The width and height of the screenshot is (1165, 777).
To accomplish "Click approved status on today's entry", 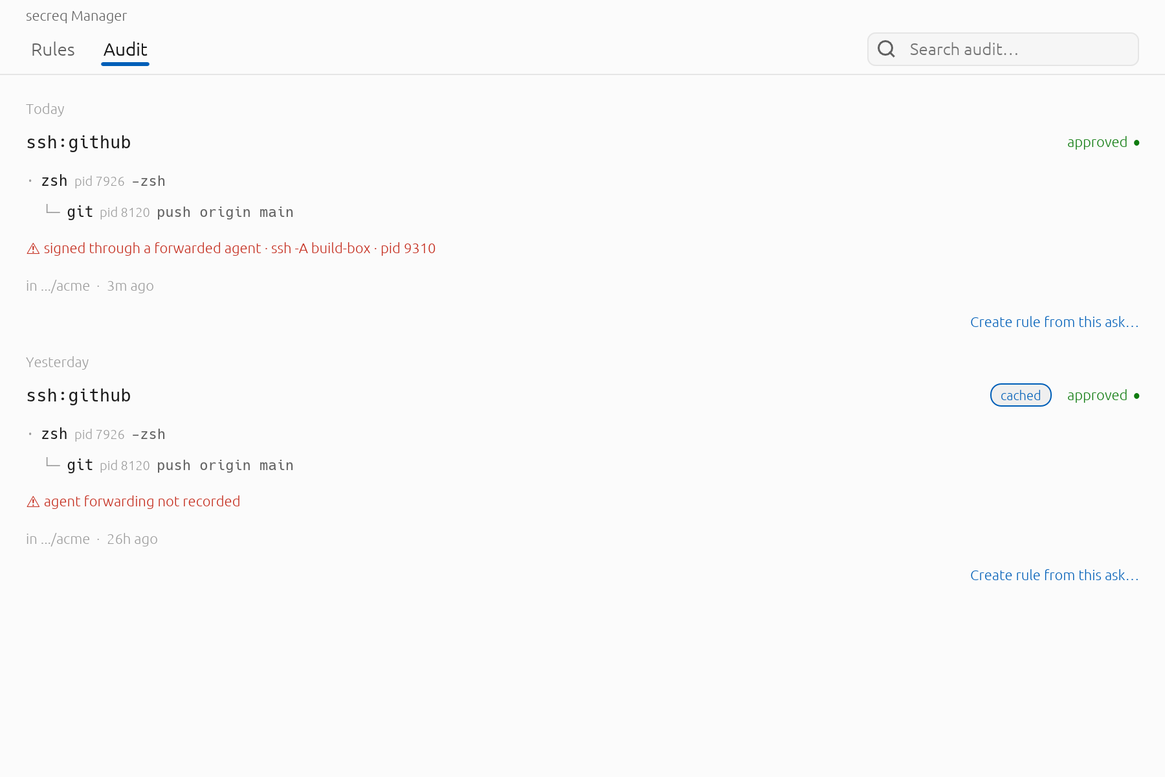I will (1097, 142).
